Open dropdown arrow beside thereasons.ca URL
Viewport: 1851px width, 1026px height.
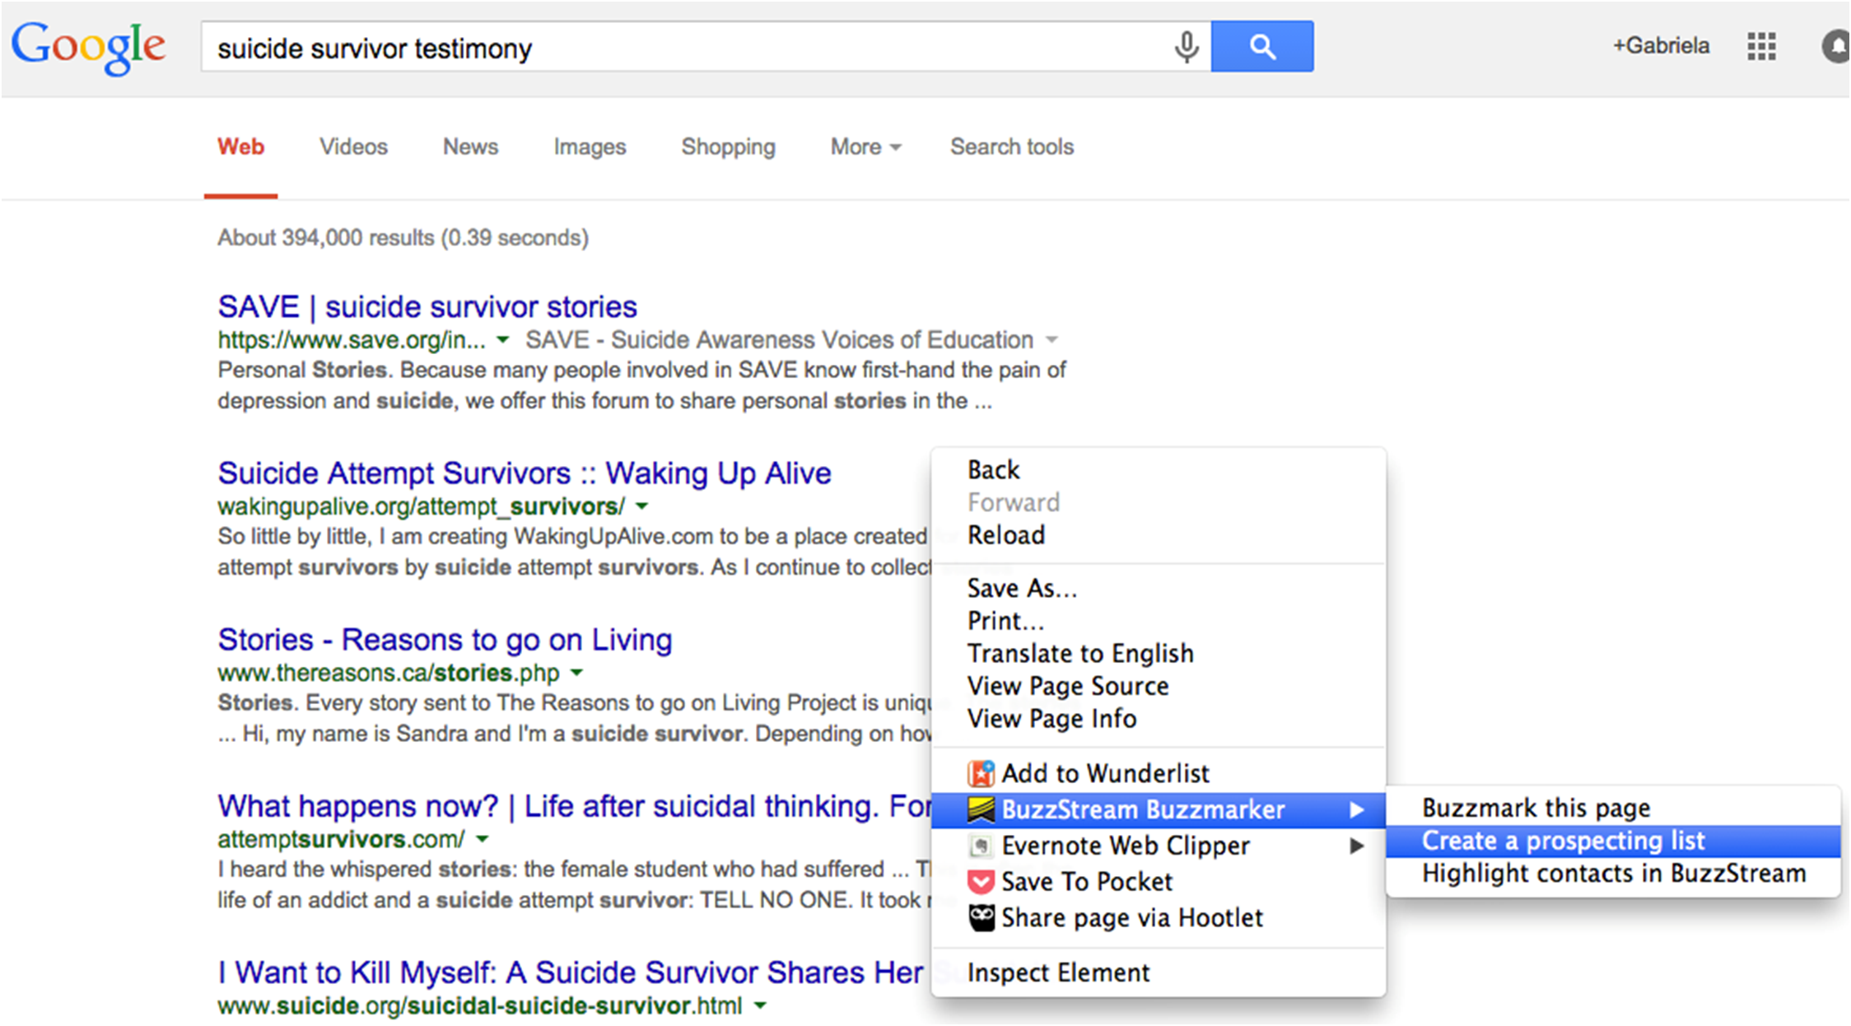pos(577,673)
